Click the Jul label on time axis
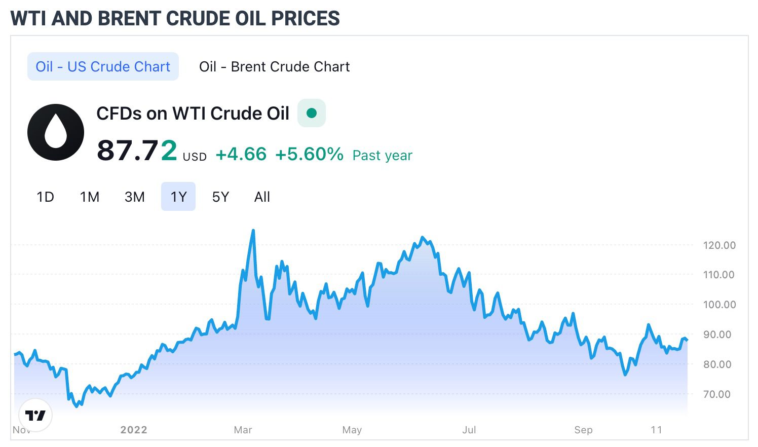This screenshot has width=758, height=447. pos(469,430)
